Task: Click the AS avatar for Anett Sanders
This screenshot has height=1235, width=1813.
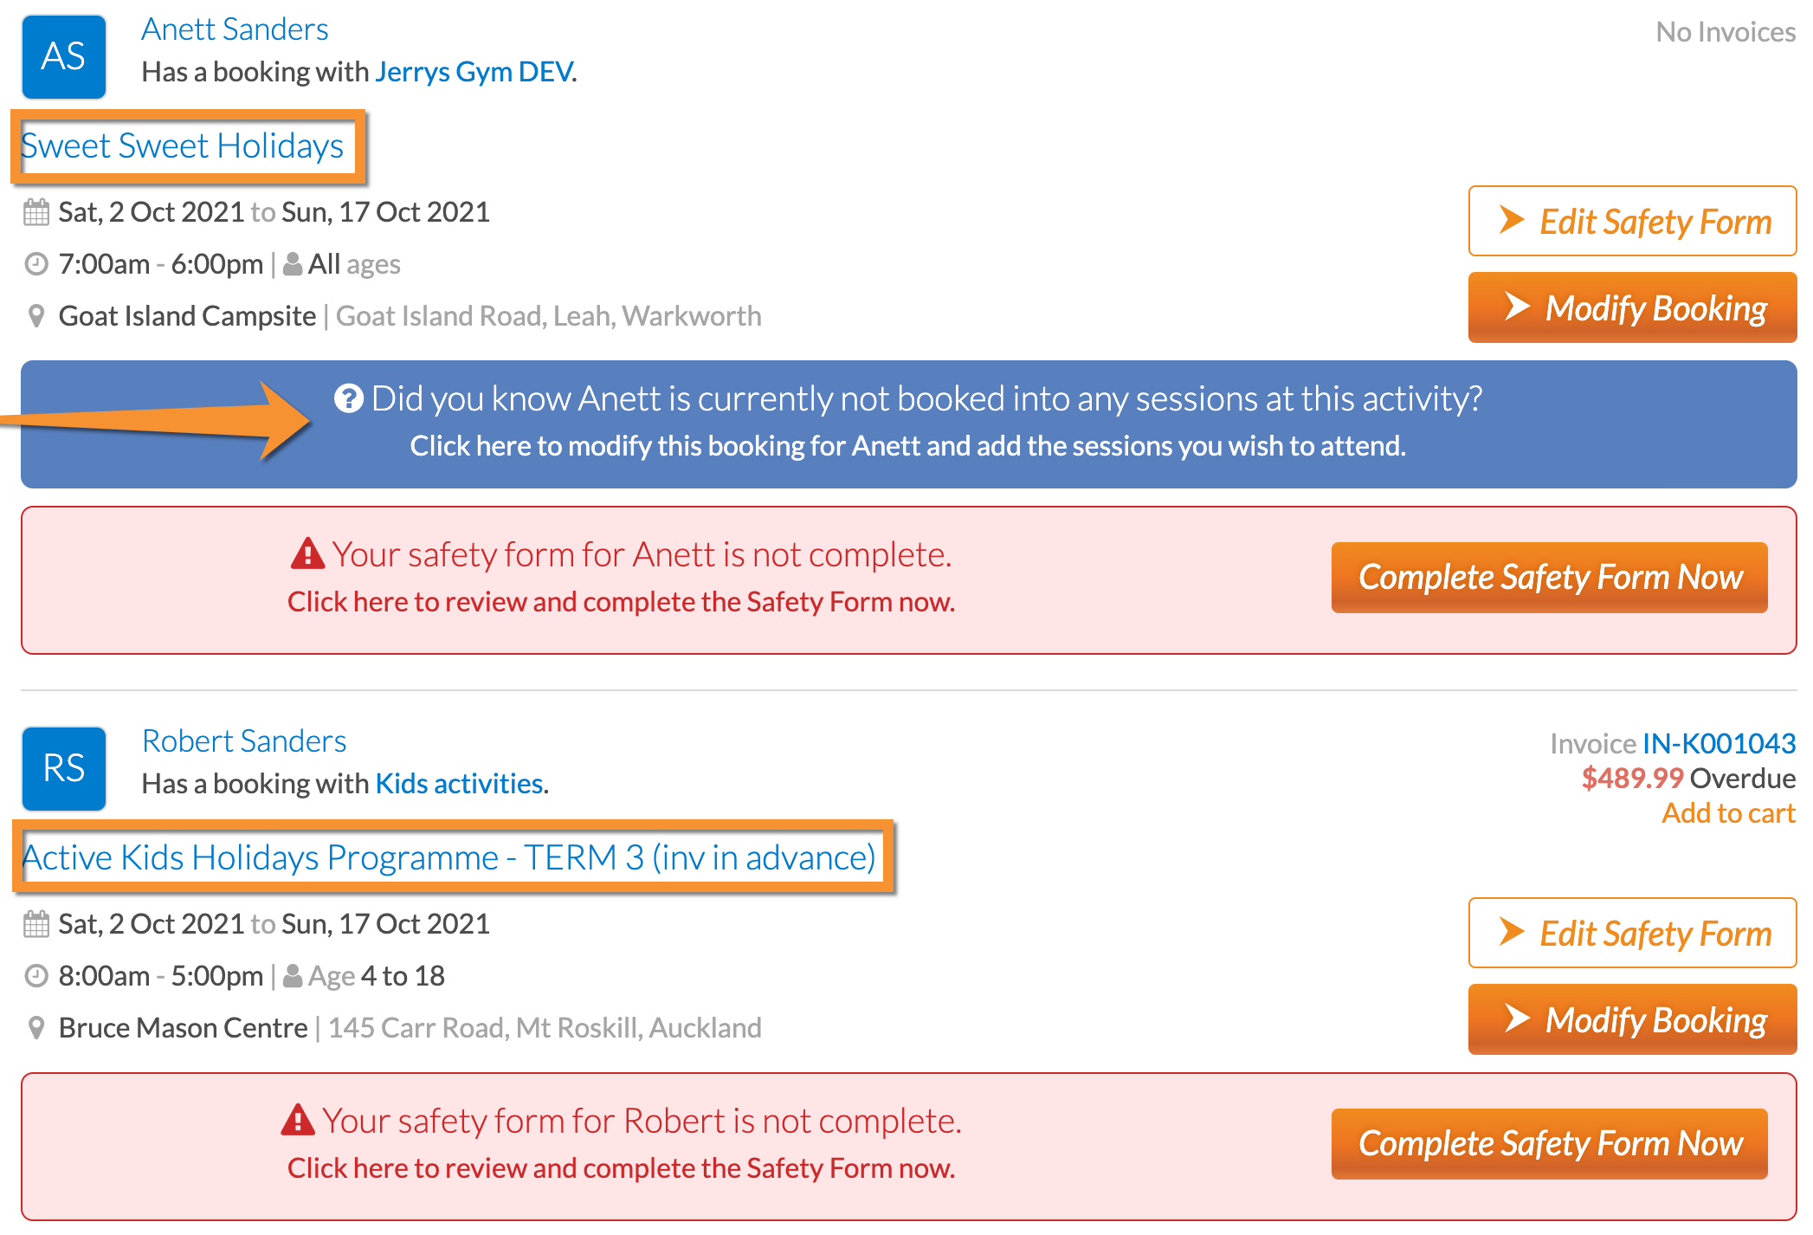Action: tap(64, 56)
